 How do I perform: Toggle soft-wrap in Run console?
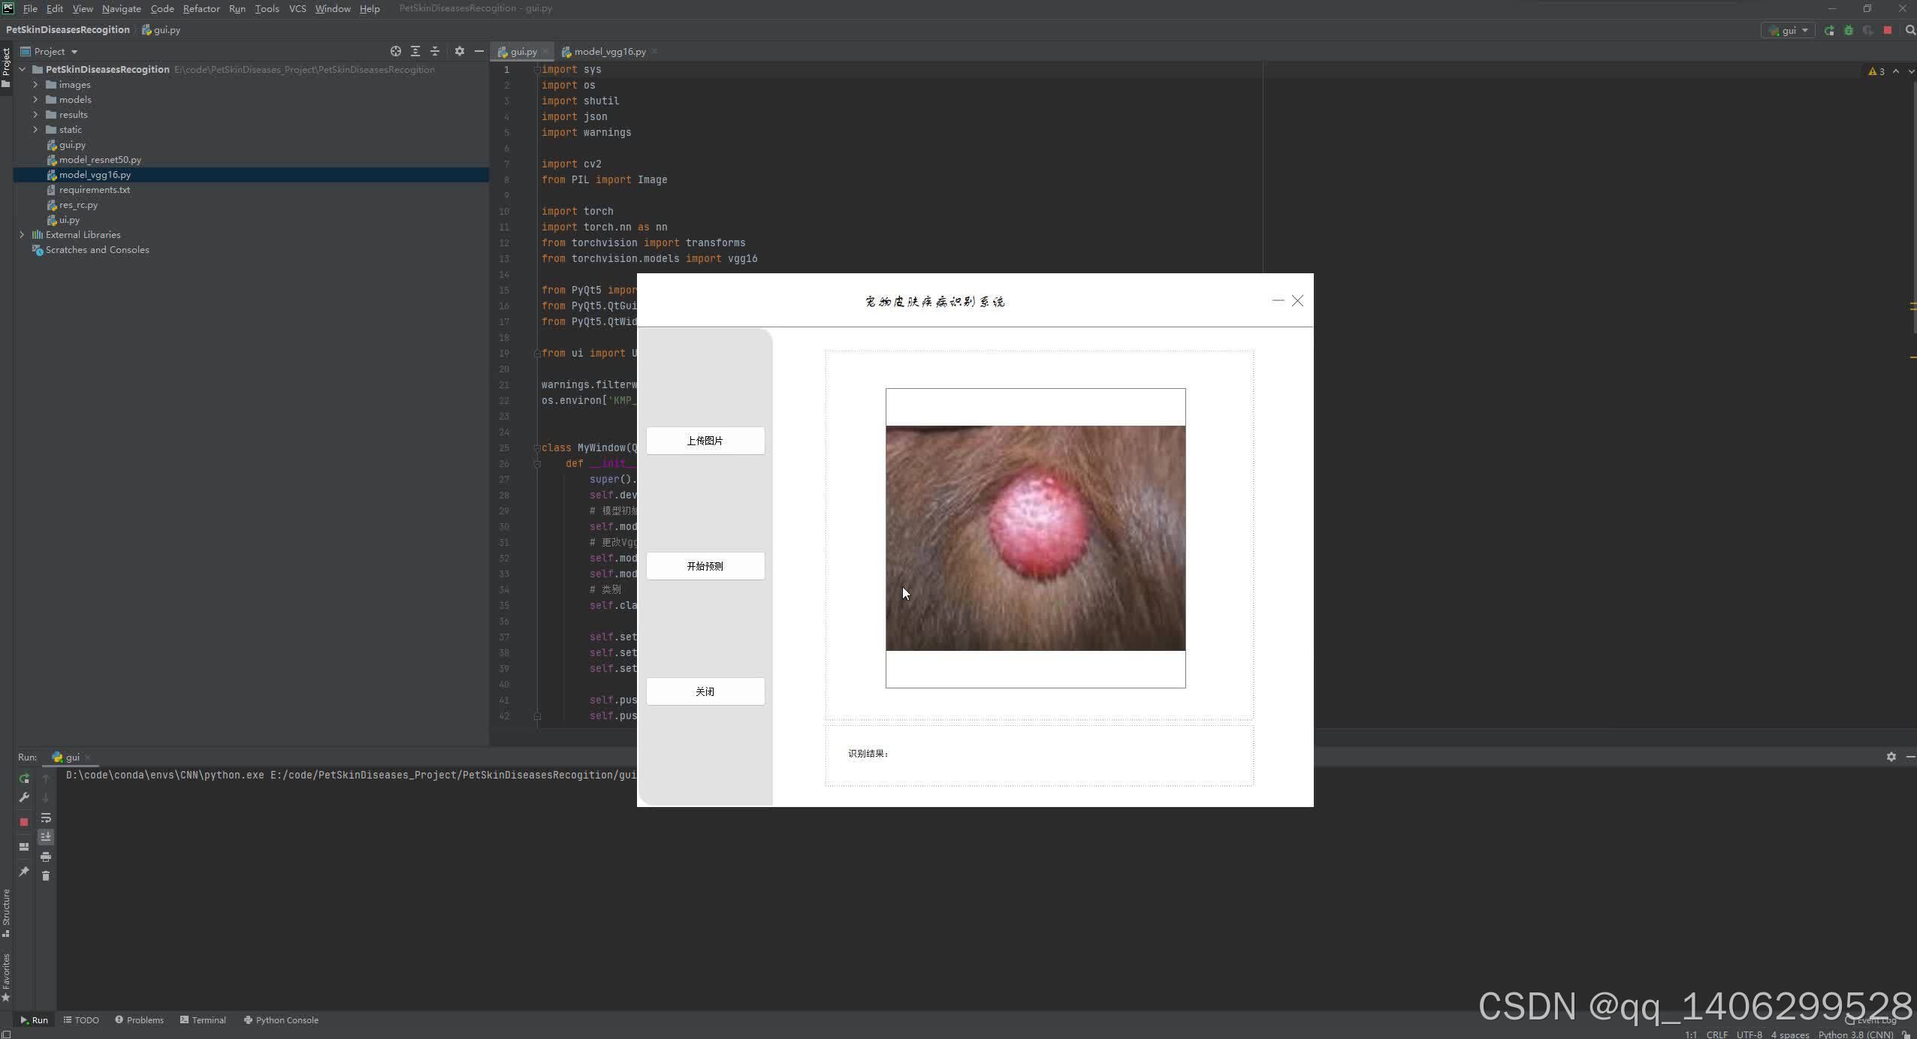click(46, 818)
